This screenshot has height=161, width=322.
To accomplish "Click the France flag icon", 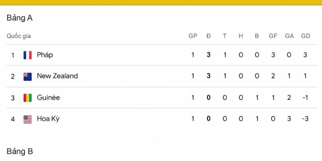I will point(27,55).
